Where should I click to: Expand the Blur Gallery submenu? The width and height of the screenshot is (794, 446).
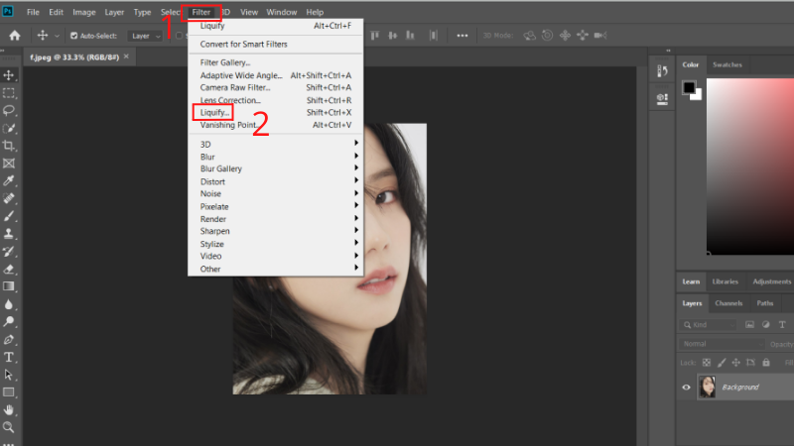pos(221,169)
